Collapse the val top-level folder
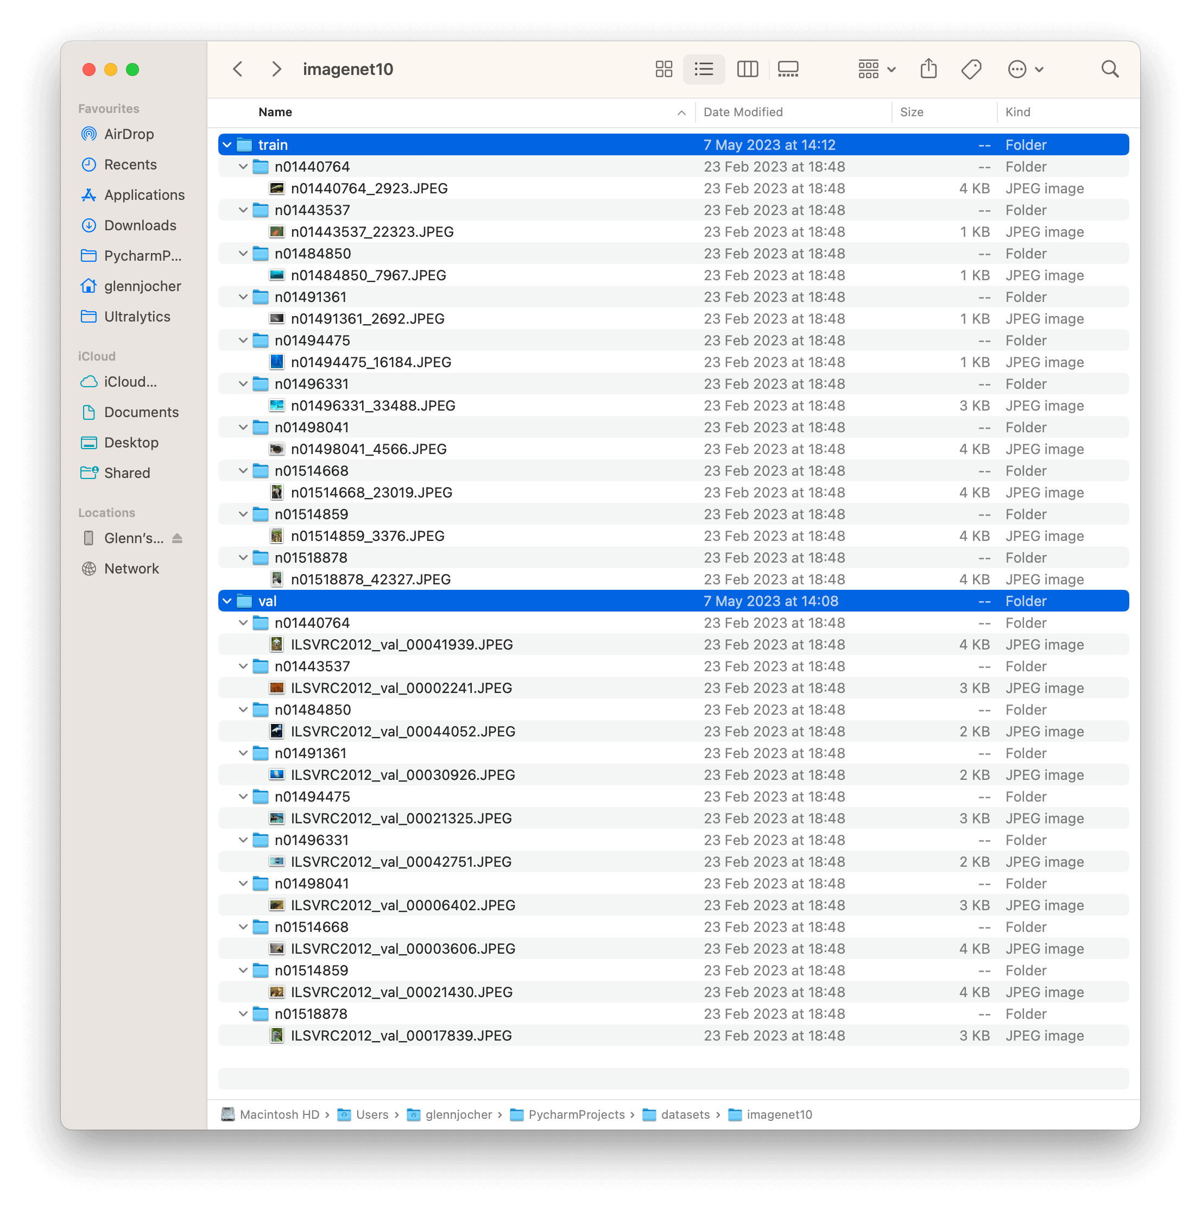This screenshot has height=1210, width=1201. point(226,600)
